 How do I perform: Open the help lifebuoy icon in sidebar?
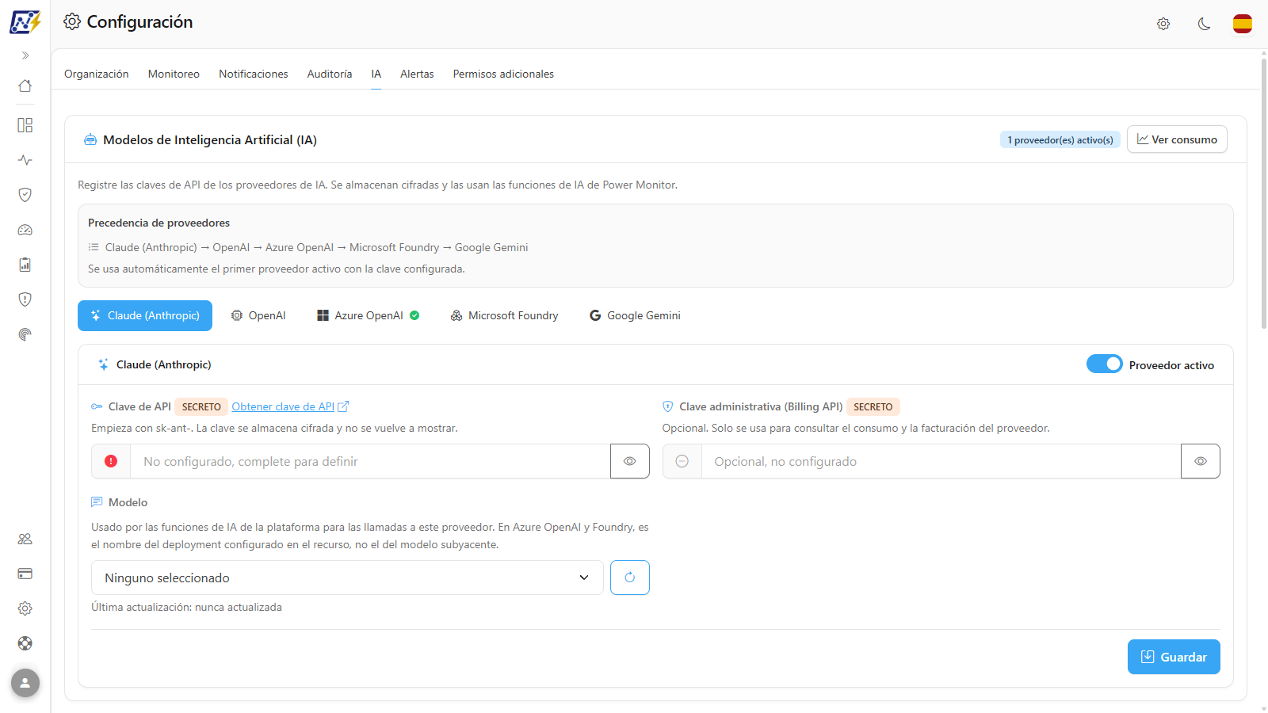click(x=25, y=643)
